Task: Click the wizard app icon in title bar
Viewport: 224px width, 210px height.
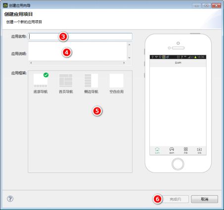Action: click(5, 5)
